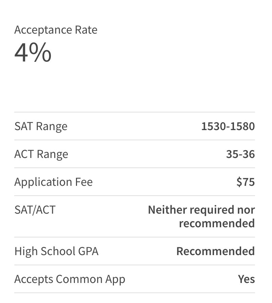The height and width of the screenshot is (303, 272).
Task: Click the SAT/ACT requirement label
Action: [x=35, y=210]
